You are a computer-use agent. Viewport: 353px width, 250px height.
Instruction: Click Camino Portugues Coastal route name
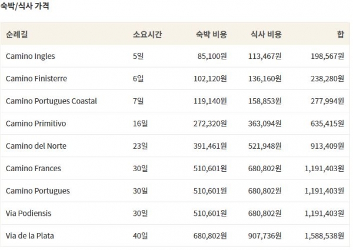(51, 101)
